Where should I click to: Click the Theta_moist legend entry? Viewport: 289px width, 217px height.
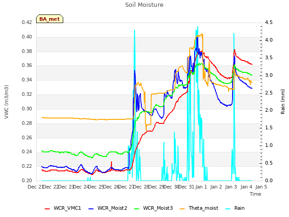(x=199, y=208)
